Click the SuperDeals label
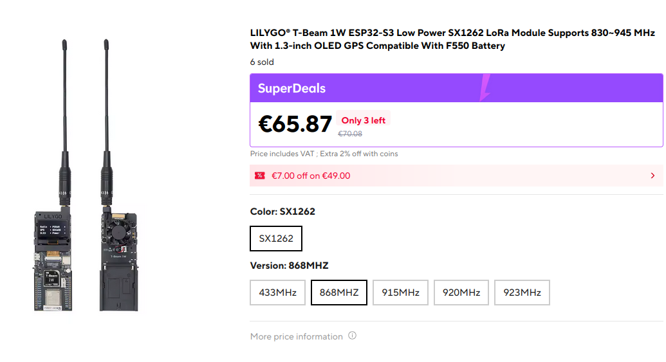Image resolution: width=666 pixels, height=362 pixels. pyautogui.click(x=291, y=89)
